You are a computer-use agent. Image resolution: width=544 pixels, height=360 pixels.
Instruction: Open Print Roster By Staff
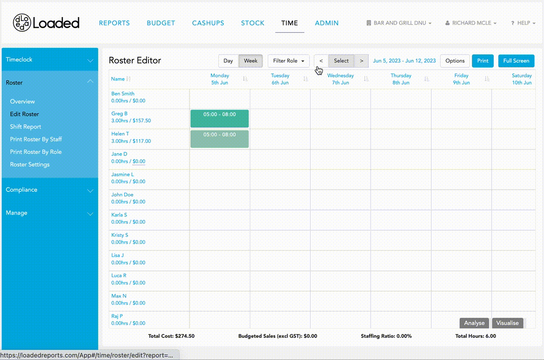[x=36, y=139]
